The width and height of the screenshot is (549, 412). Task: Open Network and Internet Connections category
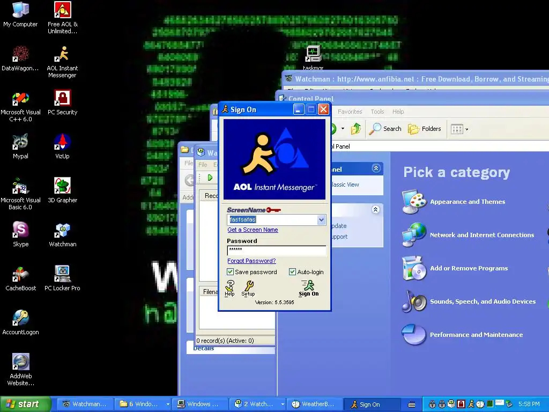click(468, 235)
